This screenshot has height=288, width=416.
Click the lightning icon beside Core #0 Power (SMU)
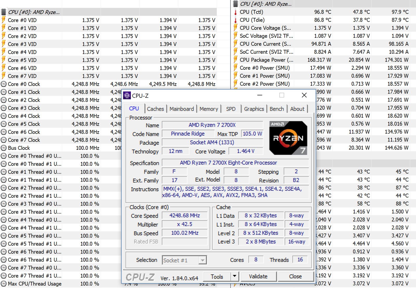coord(236,68)
